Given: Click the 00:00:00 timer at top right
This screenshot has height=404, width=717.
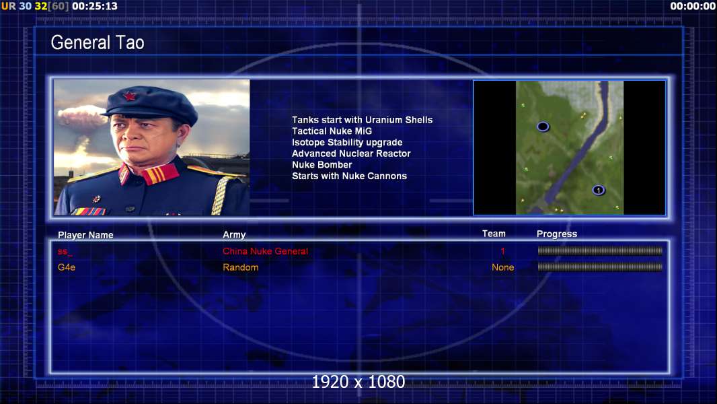Looking at the screenshot, I should click(693, 6).
